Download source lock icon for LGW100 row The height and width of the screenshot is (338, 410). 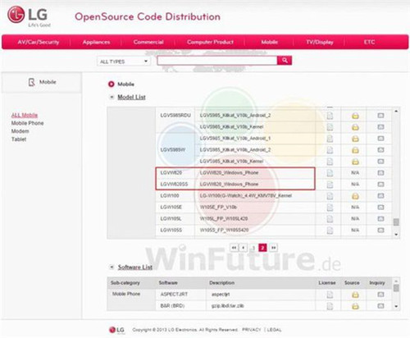click(355, 196)
